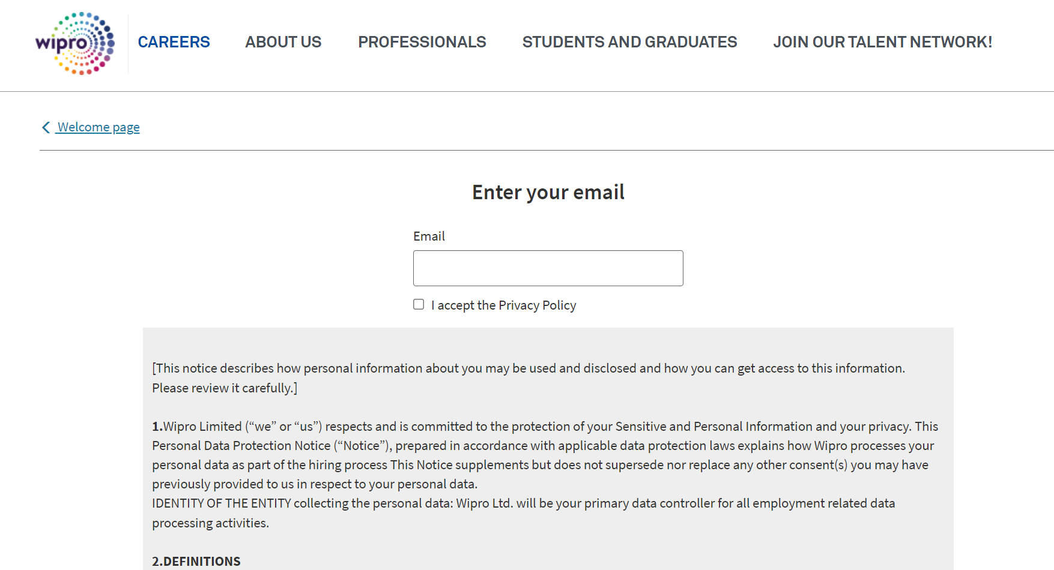1054x570 pixels.
Task: Click "previously provided to us" sentence line
Action: pos(314,484)
